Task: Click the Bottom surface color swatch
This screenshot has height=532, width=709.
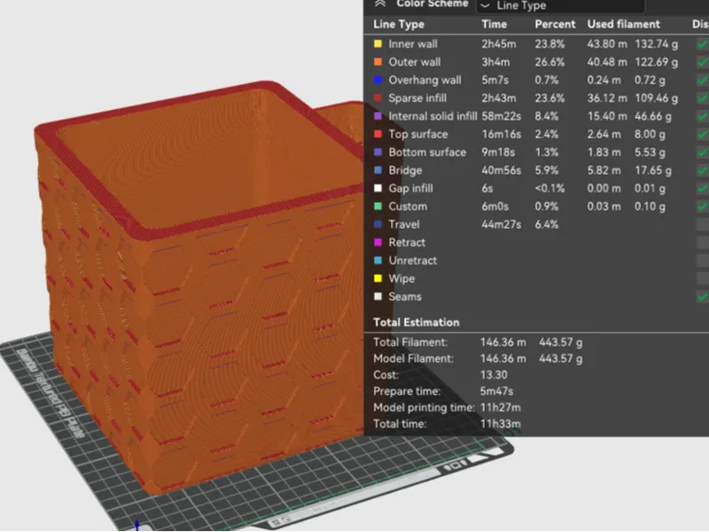Action: (x=378, y=153)
